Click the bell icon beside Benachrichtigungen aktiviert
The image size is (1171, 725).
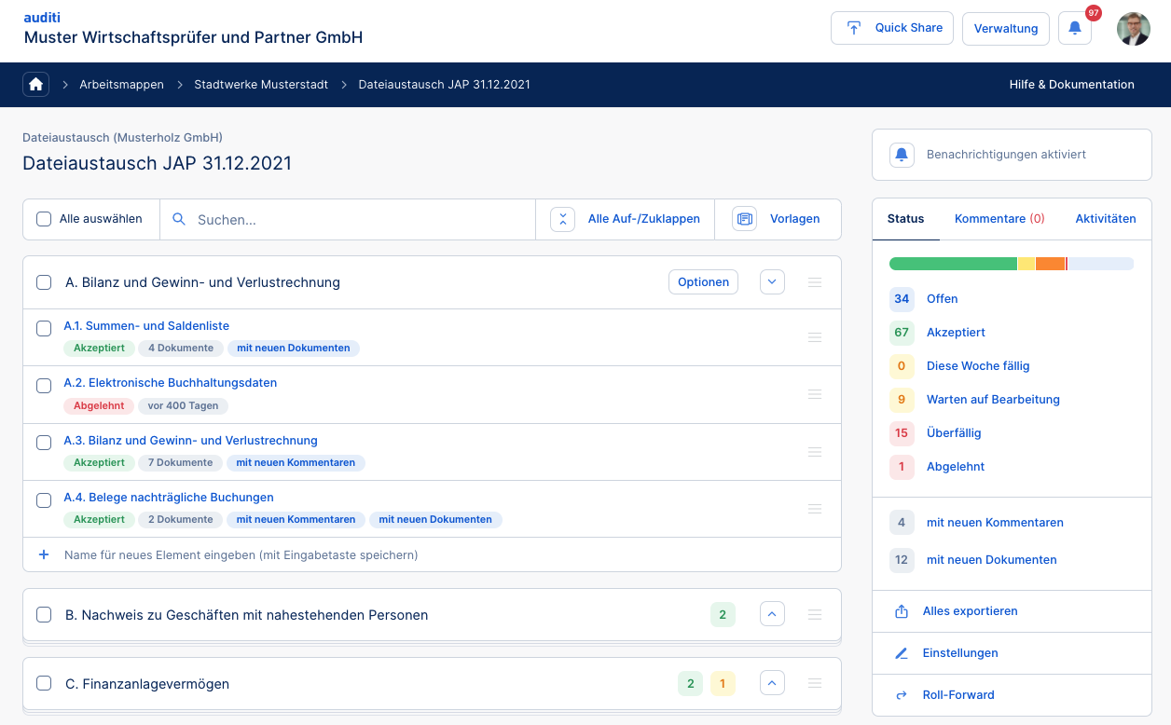(x=902, y=155)
